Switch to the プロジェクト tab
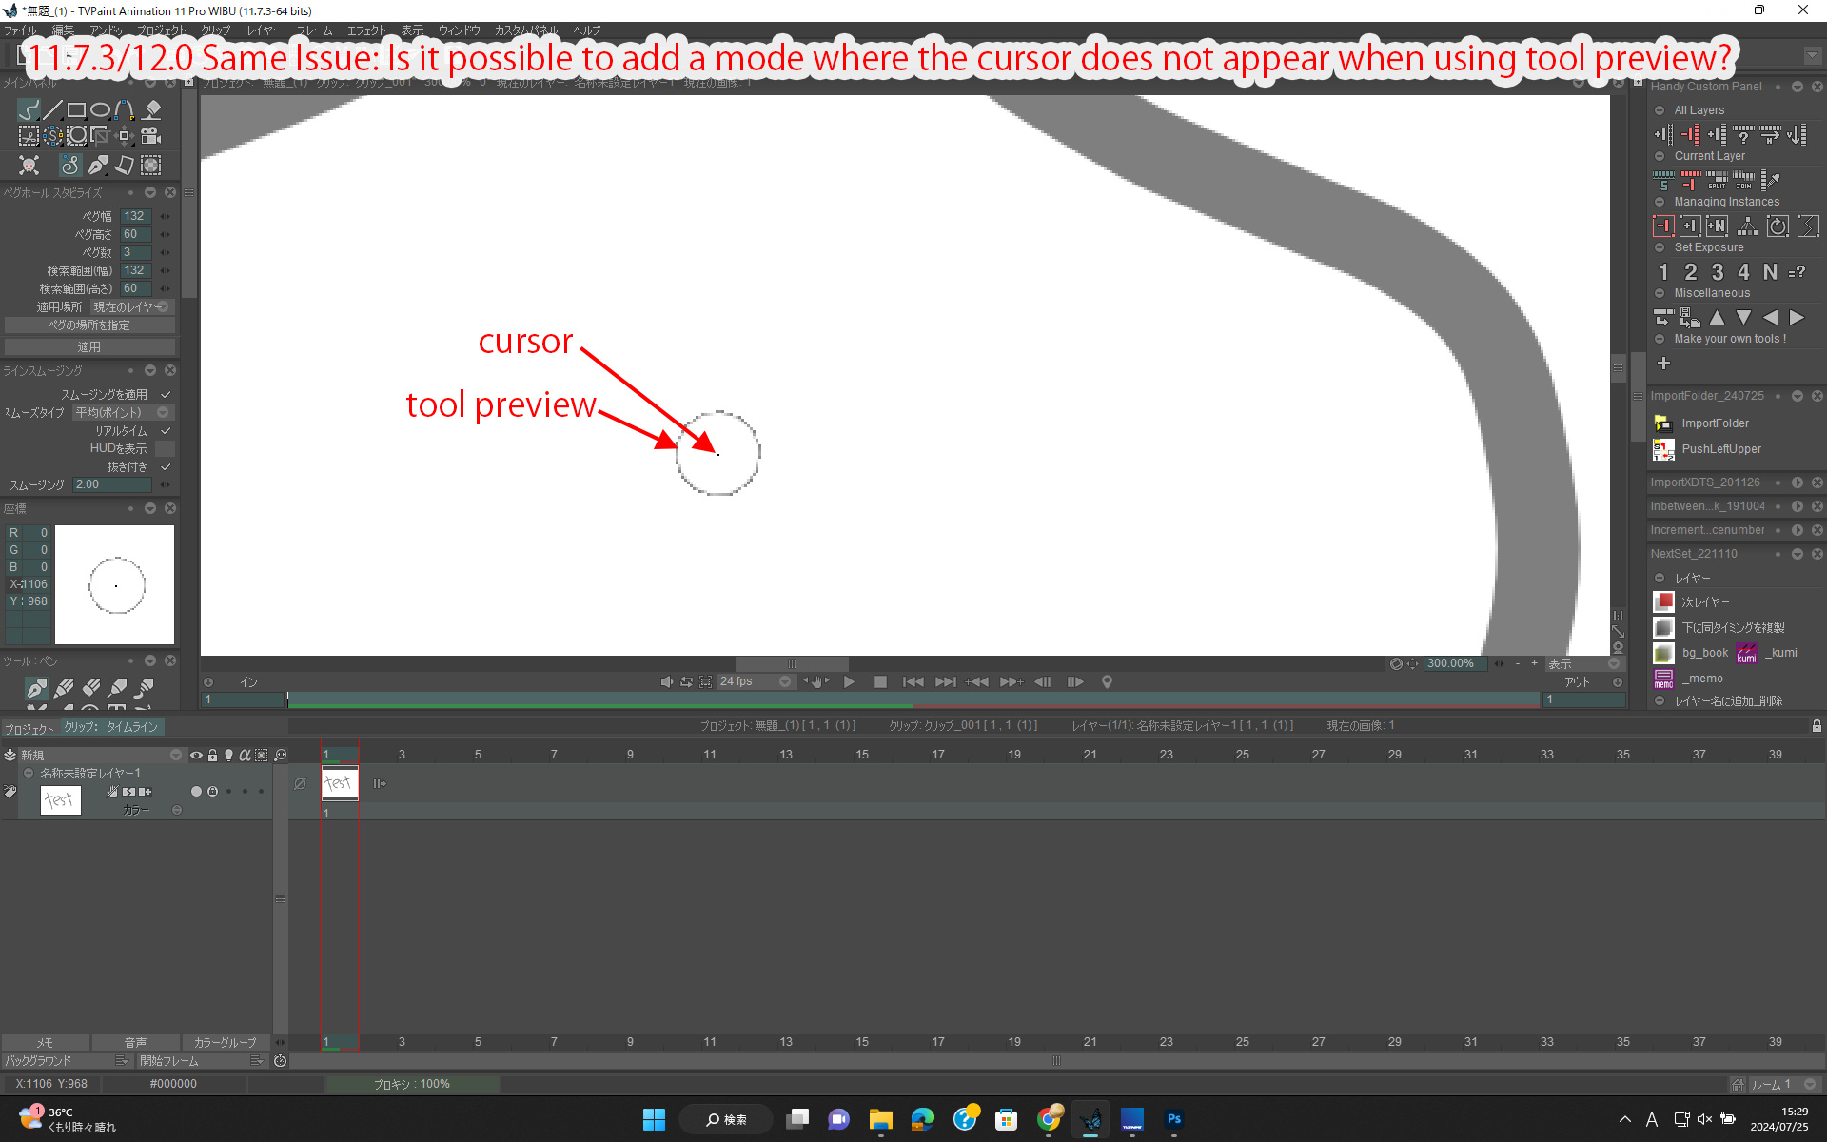This screenshot has width=1827, height=1142. tap(29, 728)
